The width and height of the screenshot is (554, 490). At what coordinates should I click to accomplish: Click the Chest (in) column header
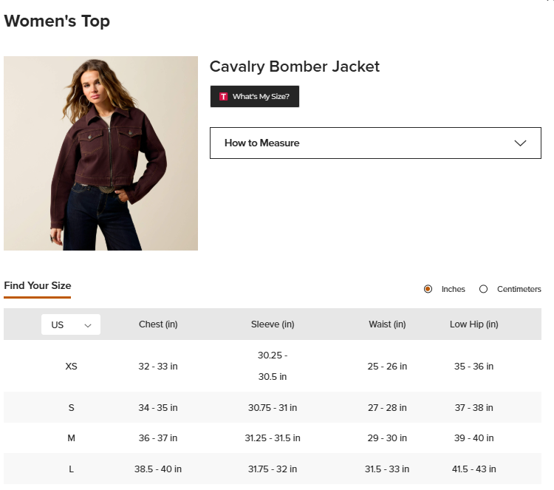click(158, 324)
